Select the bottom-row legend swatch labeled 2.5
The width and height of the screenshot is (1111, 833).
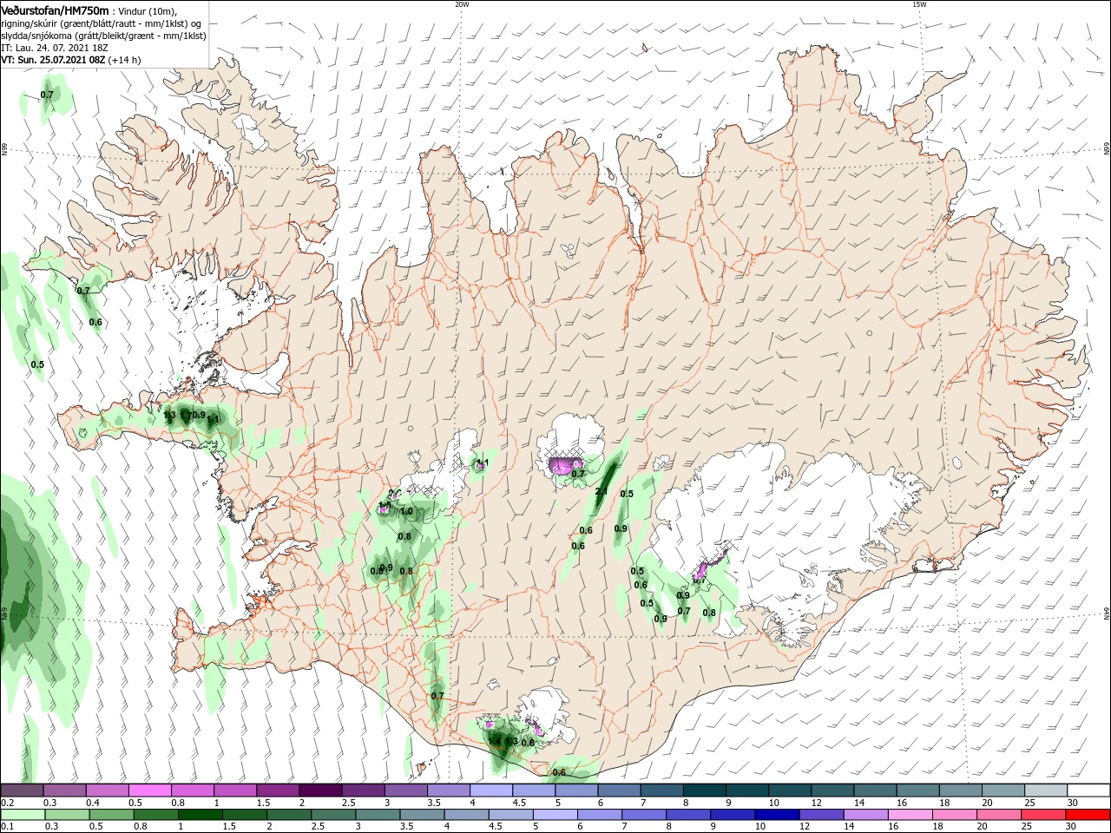[333, 815]
